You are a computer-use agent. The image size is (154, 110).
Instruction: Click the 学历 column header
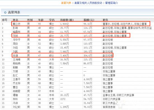tap(52, 20)
